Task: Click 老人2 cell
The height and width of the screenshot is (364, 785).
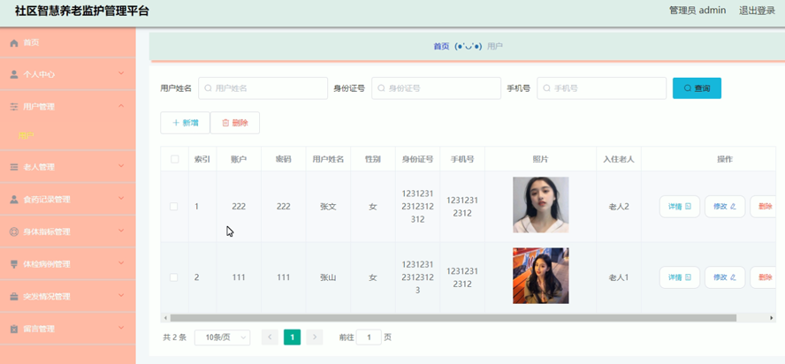Action: (x=618, y=206)
